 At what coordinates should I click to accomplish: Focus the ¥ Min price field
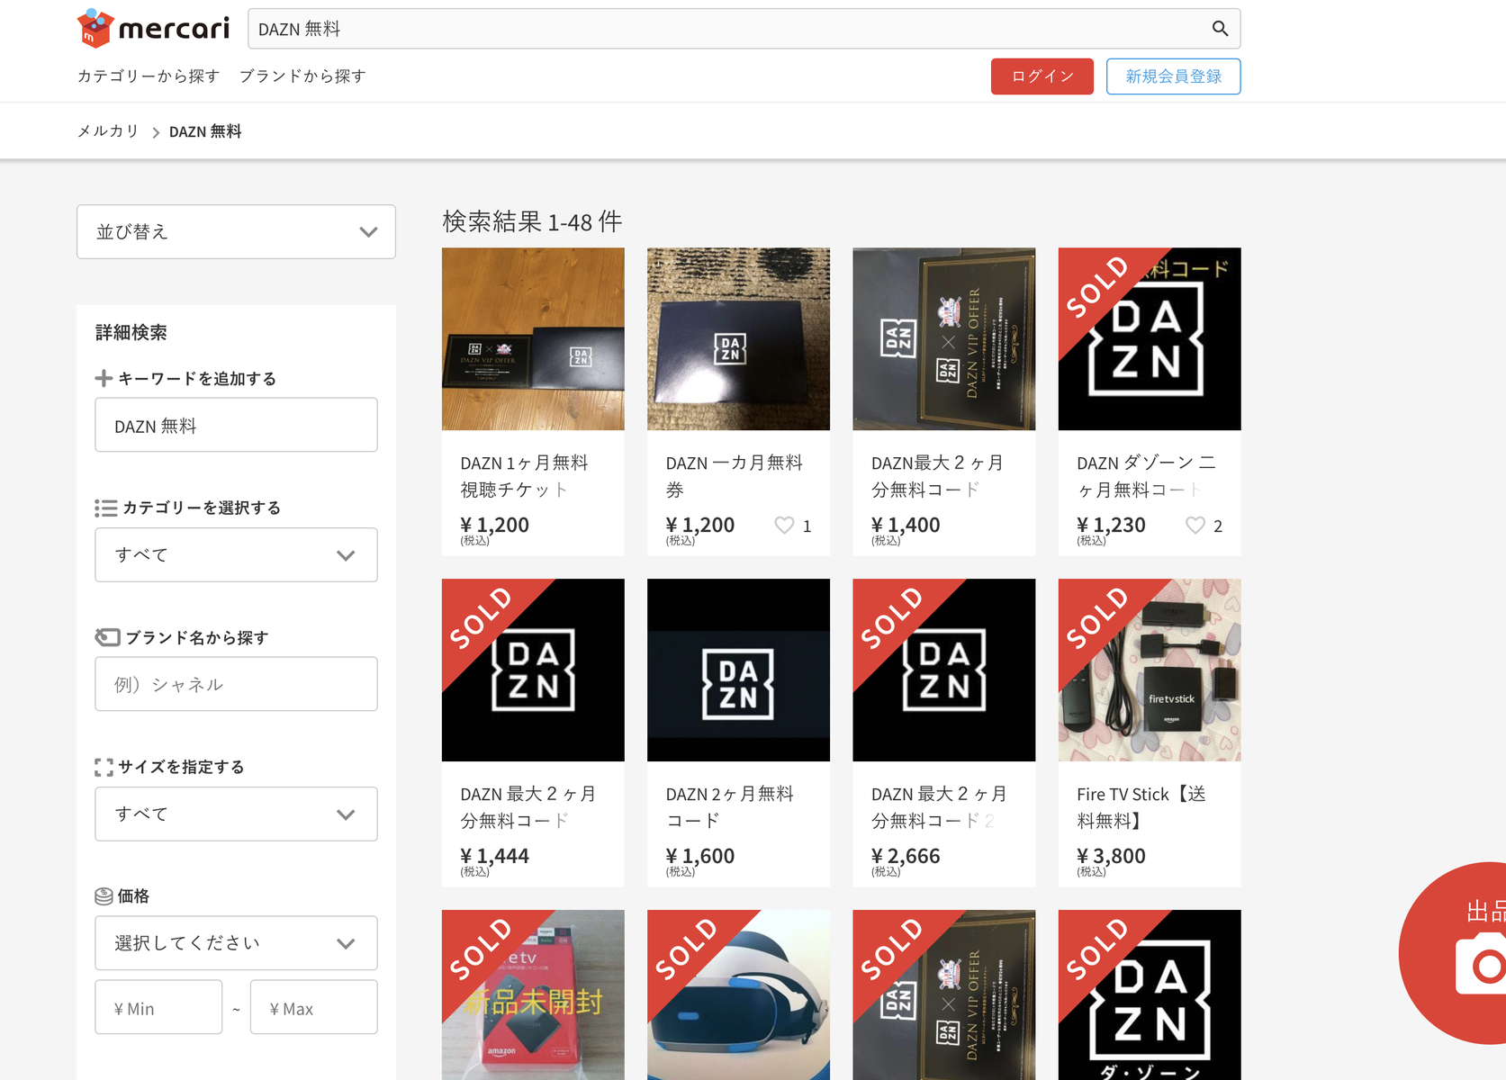[158, 1007]
